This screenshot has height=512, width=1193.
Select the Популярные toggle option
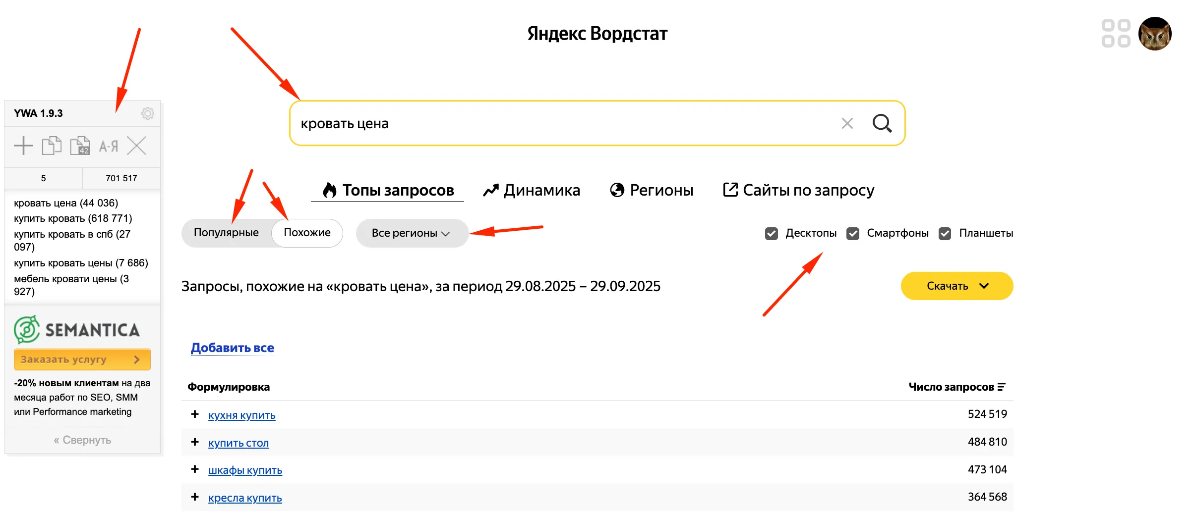[226, 233]
